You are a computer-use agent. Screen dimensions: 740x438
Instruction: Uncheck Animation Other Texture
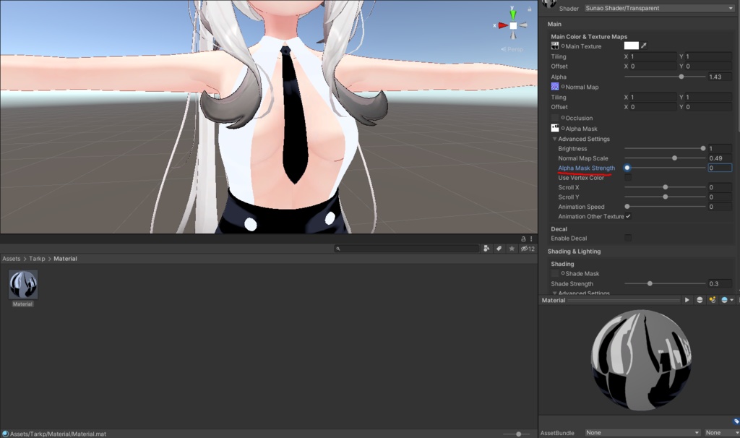coord(628,216)
